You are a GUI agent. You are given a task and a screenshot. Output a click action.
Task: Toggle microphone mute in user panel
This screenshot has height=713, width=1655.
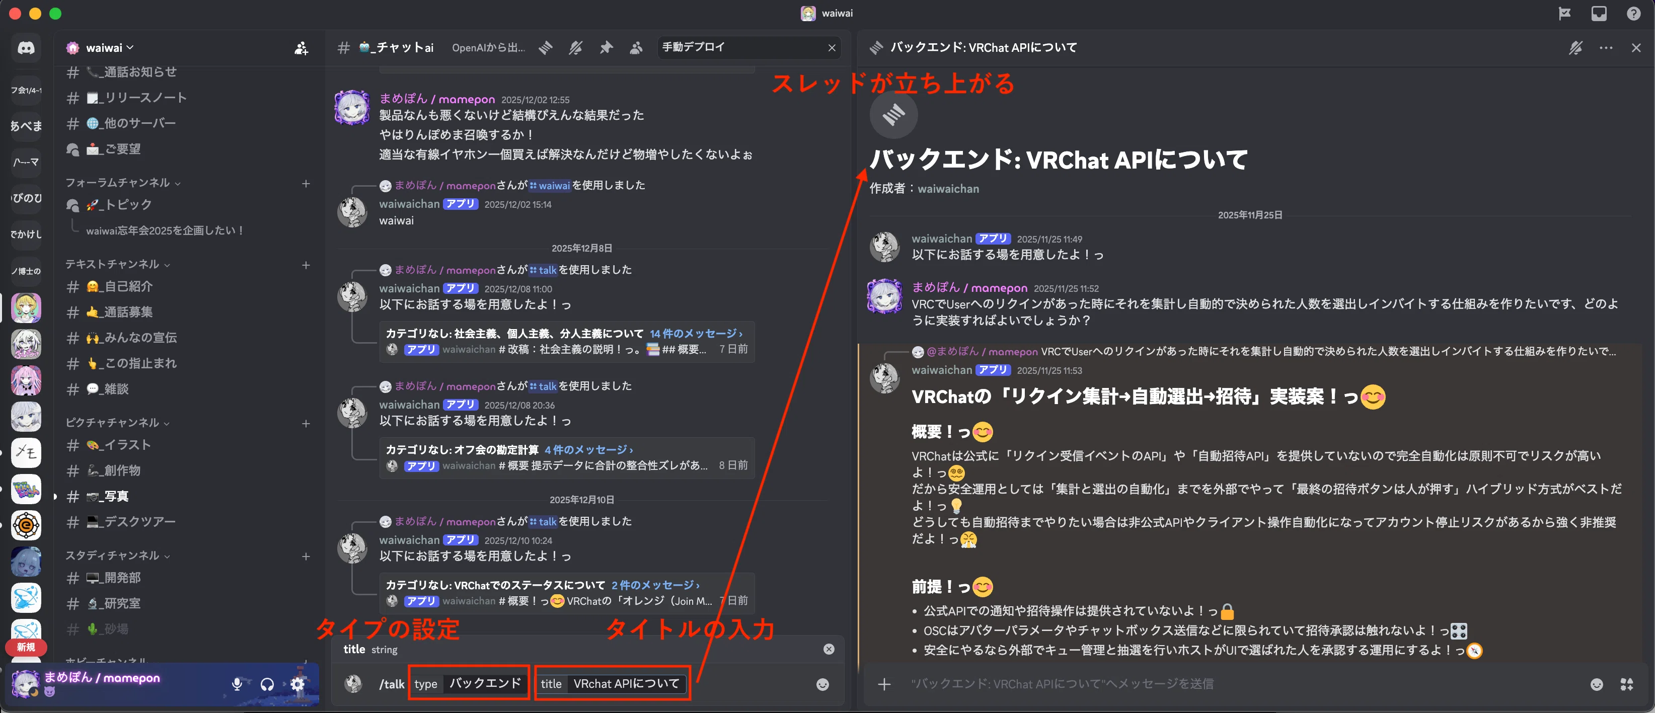(237, 684)
